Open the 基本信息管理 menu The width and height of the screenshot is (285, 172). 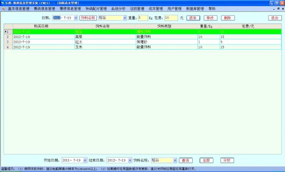click(x=19, y=9)
